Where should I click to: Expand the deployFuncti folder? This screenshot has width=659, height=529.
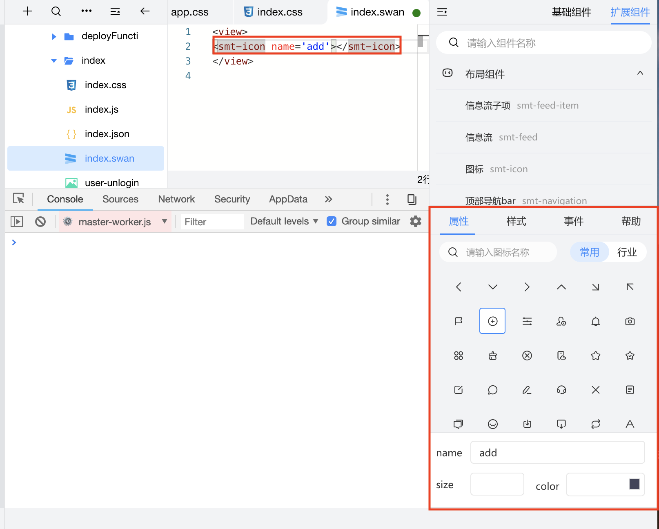pyautogui.click(x=54, y=36)
